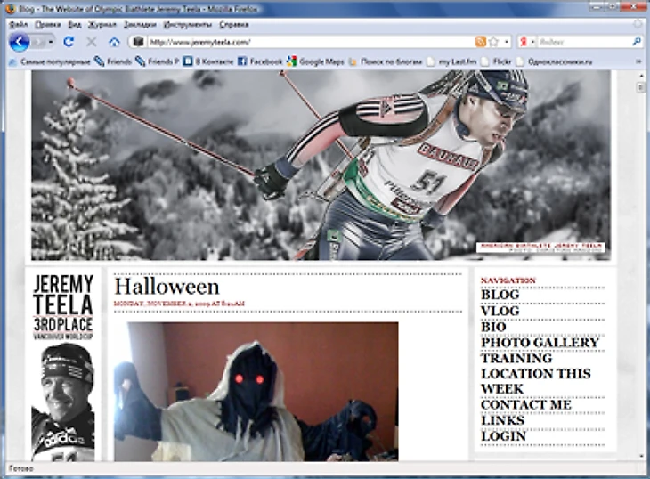Click the Yandex search magnifier icon
Image resolution: width=650 pixels, height=479 pixels.
[637, 42]
